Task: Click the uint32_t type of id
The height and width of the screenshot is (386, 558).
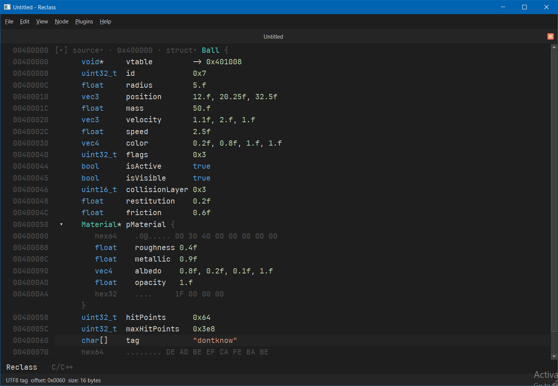Action: coord(99,73)
